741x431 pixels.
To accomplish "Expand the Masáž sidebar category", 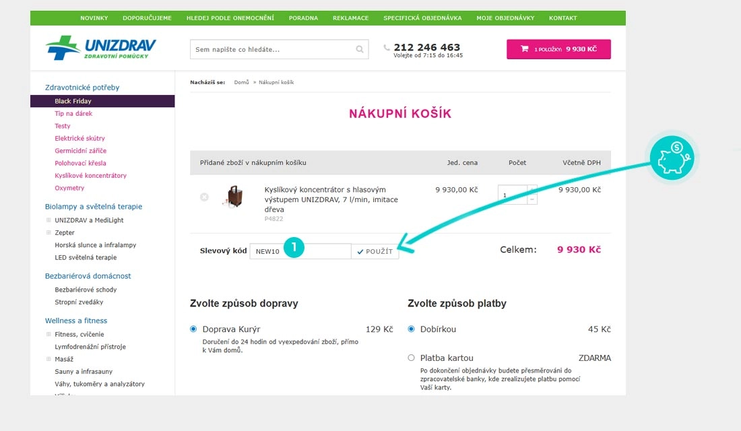I will pyautogui.click(x=49, y=359).
